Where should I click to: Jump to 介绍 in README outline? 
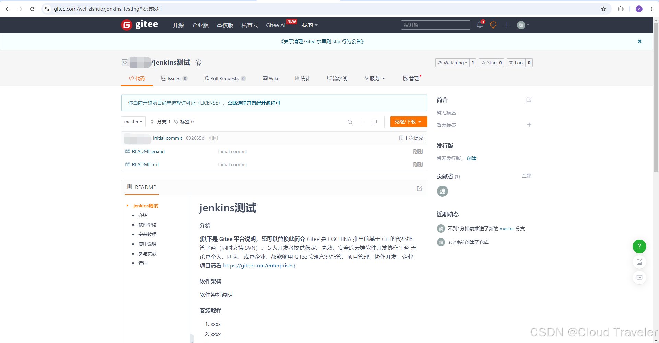[x=143, y=215]
